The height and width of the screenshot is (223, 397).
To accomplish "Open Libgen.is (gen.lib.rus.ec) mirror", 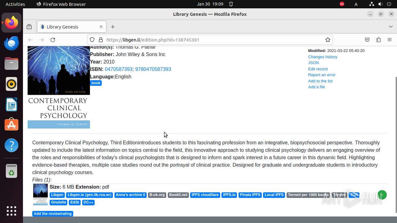I will click(89, 195).
